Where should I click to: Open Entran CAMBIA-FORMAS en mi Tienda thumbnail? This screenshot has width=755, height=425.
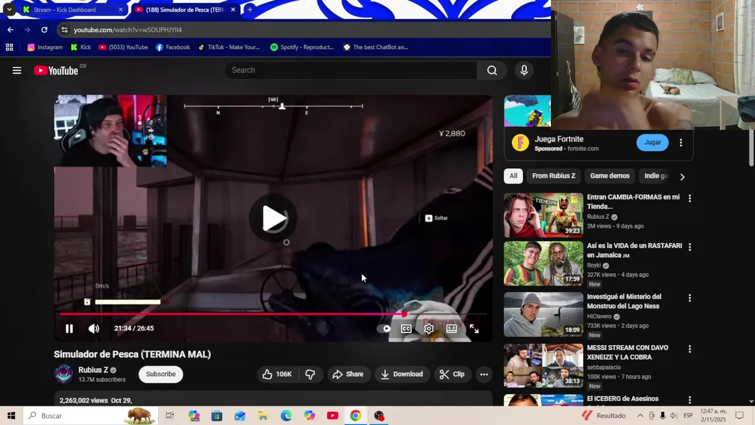[x=543, y=215]
